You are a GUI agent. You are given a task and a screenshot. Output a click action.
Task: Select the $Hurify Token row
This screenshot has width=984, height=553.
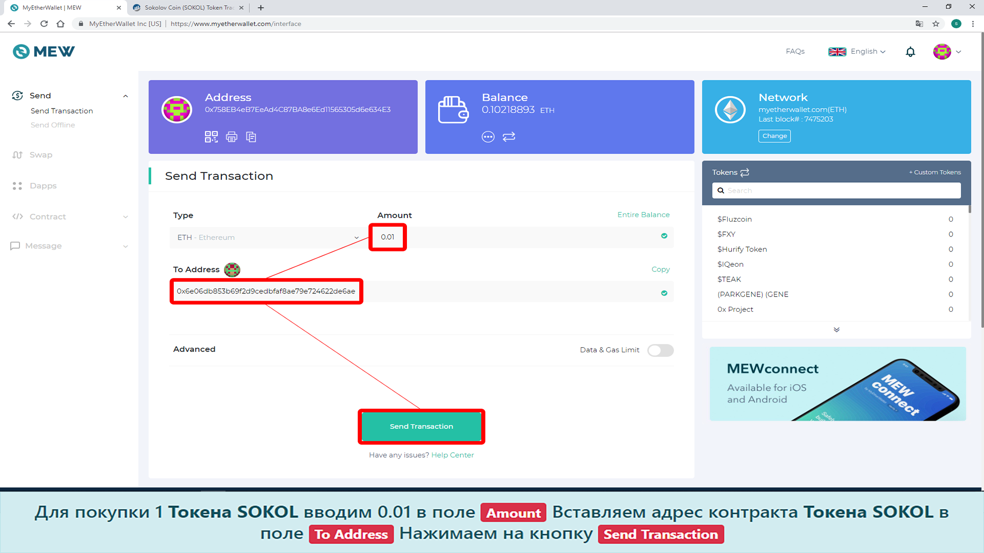[835, 249]
